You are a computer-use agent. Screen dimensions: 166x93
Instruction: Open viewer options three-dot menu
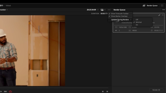coord(109,10)
